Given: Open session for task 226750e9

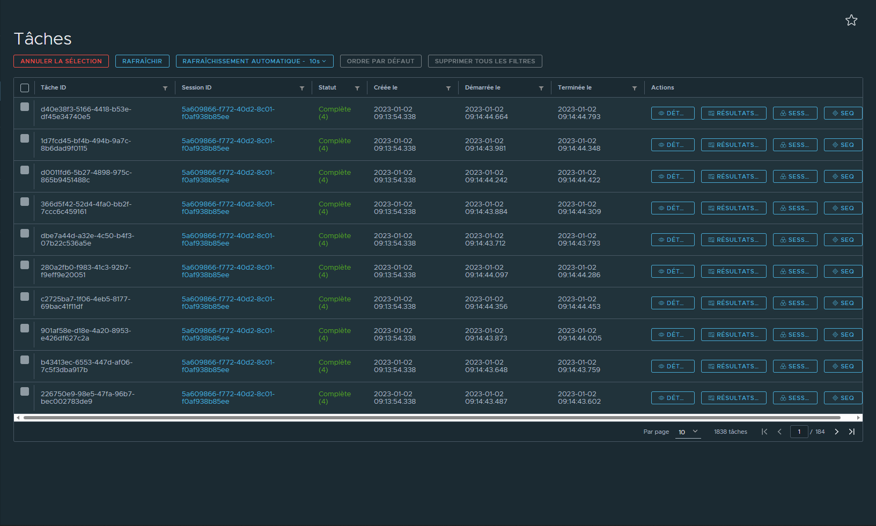Looking at the screenshot, I should coord(795,398).
